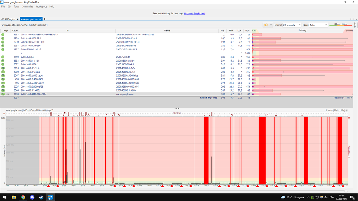The width and height of the screenshot is (358, 201).
Task: Select hop 1 green circle icon
Action: pos(3,35)
